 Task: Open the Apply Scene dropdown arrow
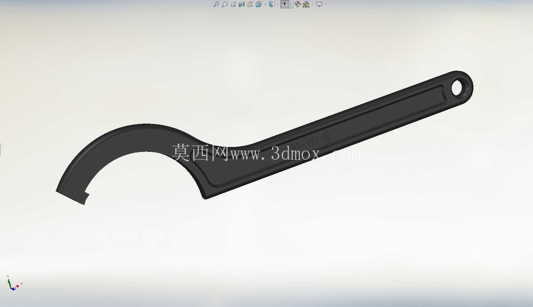click(x=312, y=4)
